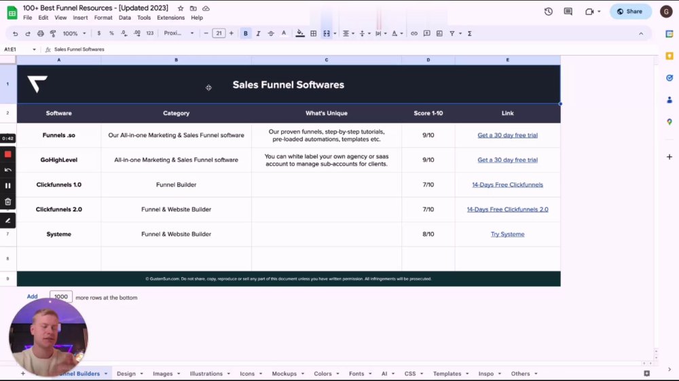Collapse the toolbar with caret

[x=641, y=33]
